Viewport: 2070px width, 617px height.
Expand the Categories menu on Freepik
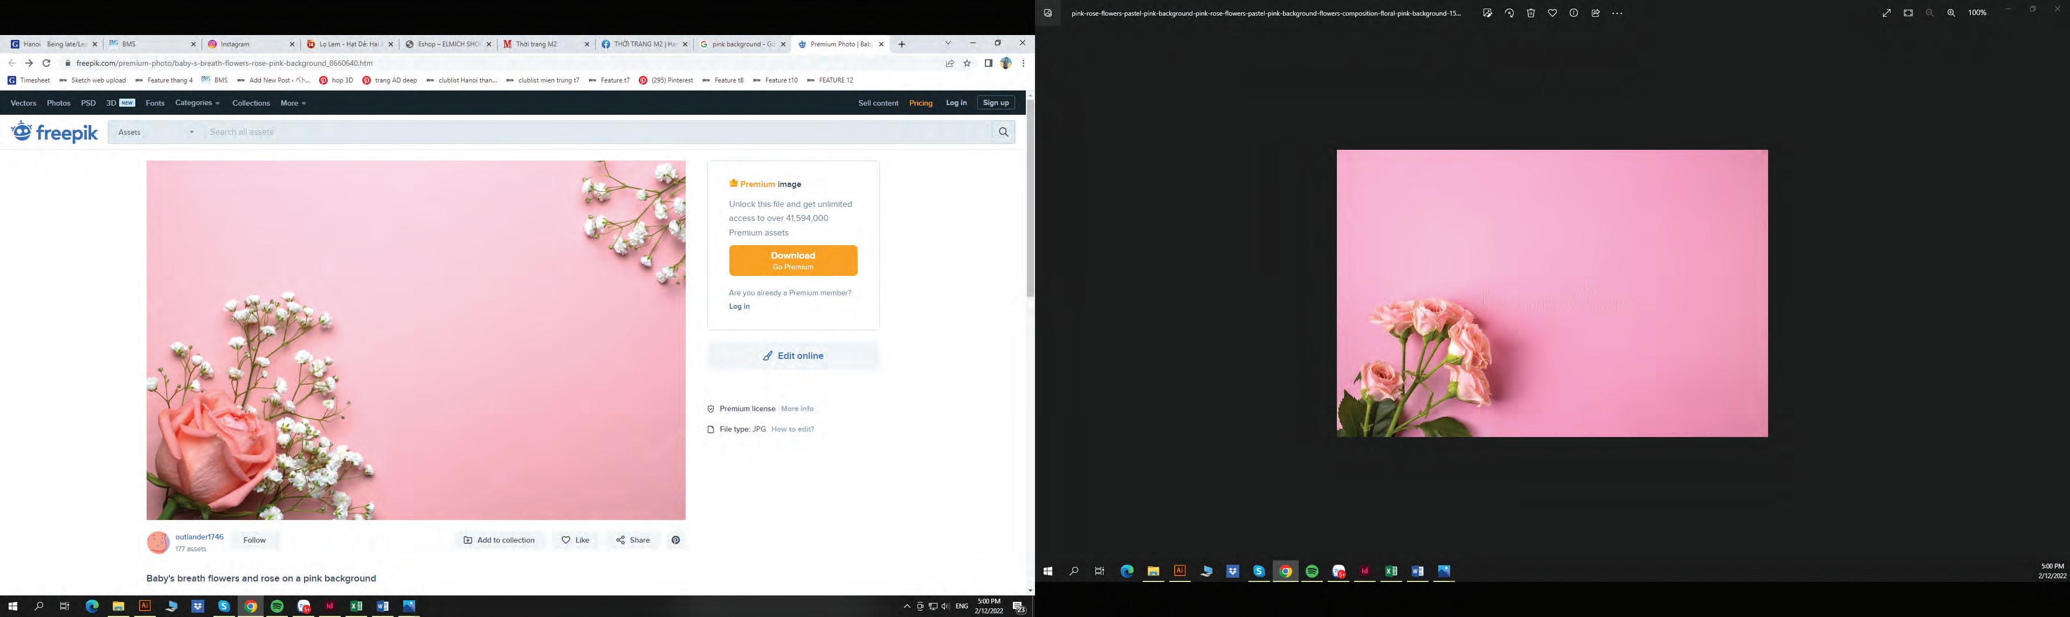coord(197,103)
